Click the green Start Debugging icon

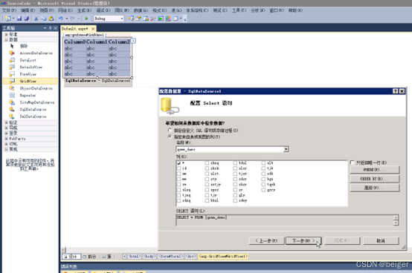point(86,19)
